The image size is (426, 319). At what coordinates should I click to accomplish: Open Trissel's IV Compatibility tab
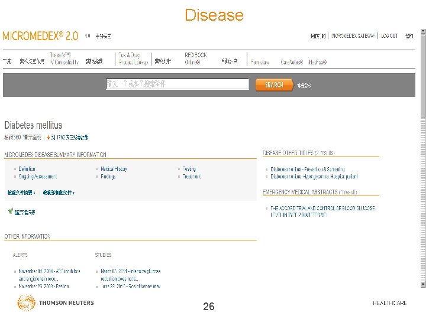(x=64, y=58)
